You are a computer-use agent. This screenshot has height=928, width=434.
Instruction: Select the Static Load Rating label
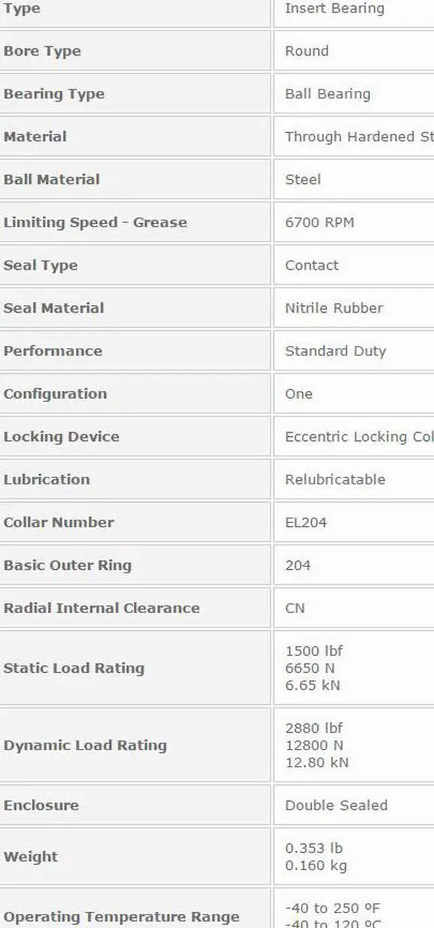point(74,668)
